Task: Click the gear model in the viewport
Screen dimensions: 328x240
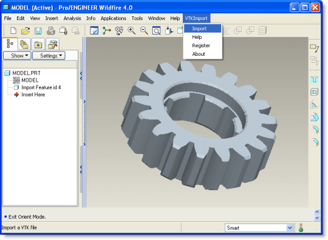Action: point(199,125)
